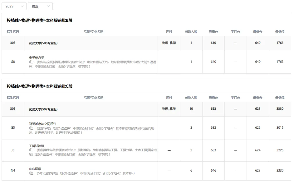Open the 物理 subject dropdown
Image resolution: width=294 pixels, height=184 pixels.
tap(40, 6)
